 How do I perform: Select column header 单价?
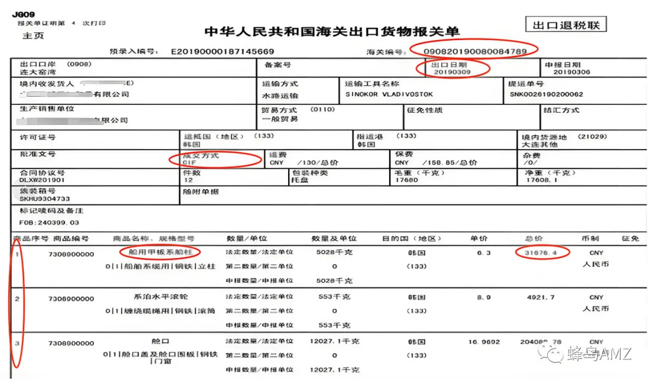point(479,239)
